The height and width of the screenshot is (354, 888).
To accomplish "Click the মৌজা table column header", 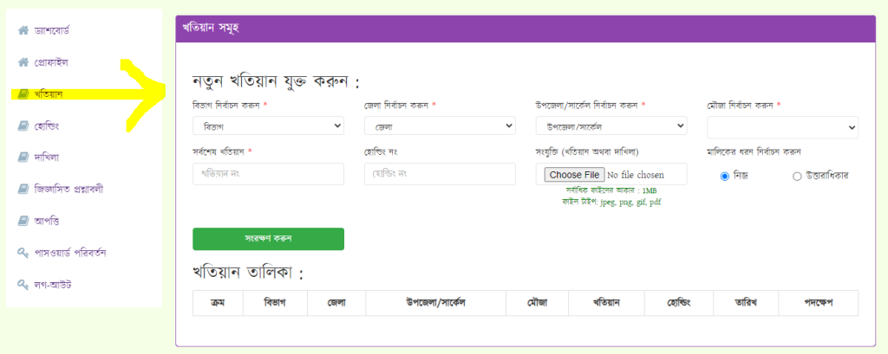I will (x=538, y=303).
